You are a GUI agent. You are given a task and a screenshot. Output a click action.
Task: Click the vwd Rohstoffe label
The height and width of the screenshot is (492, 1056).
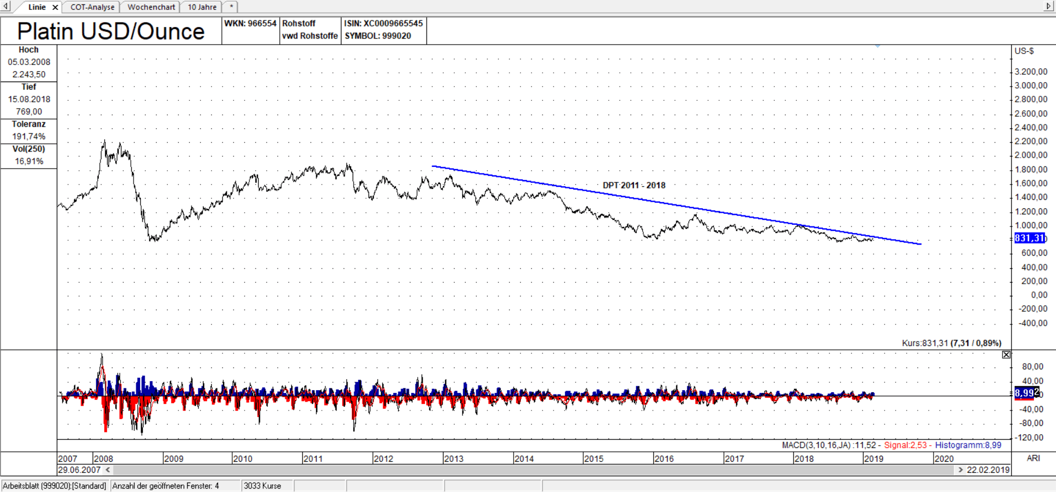pyautogui.click(x=310, y=36)
